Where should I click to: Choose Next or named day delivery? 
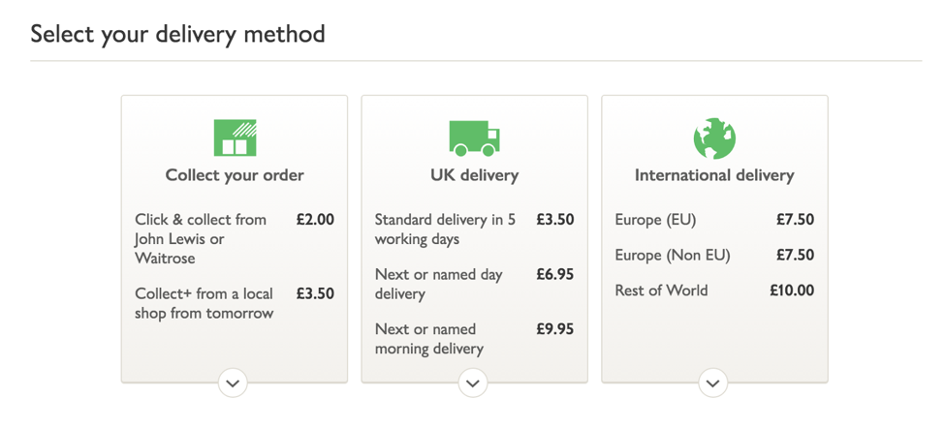474,284
